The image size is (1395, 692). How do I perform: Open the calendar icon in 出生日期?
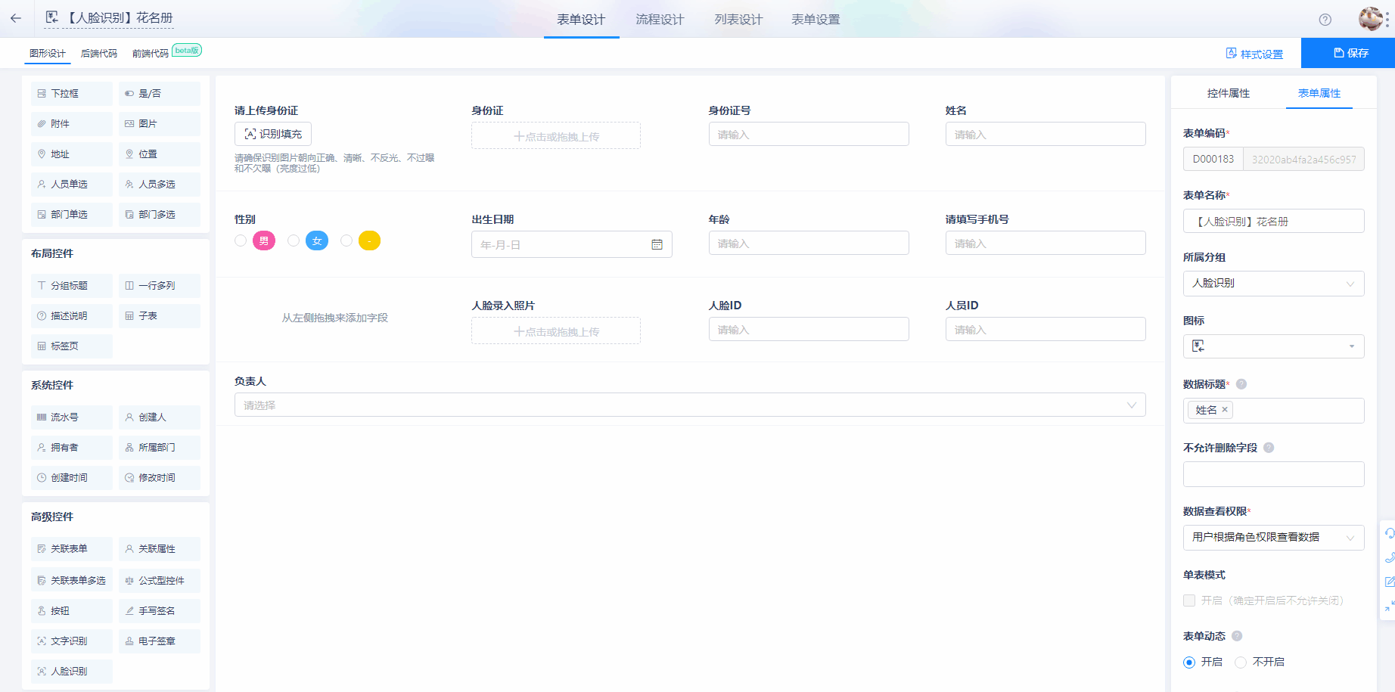[657, 245]
